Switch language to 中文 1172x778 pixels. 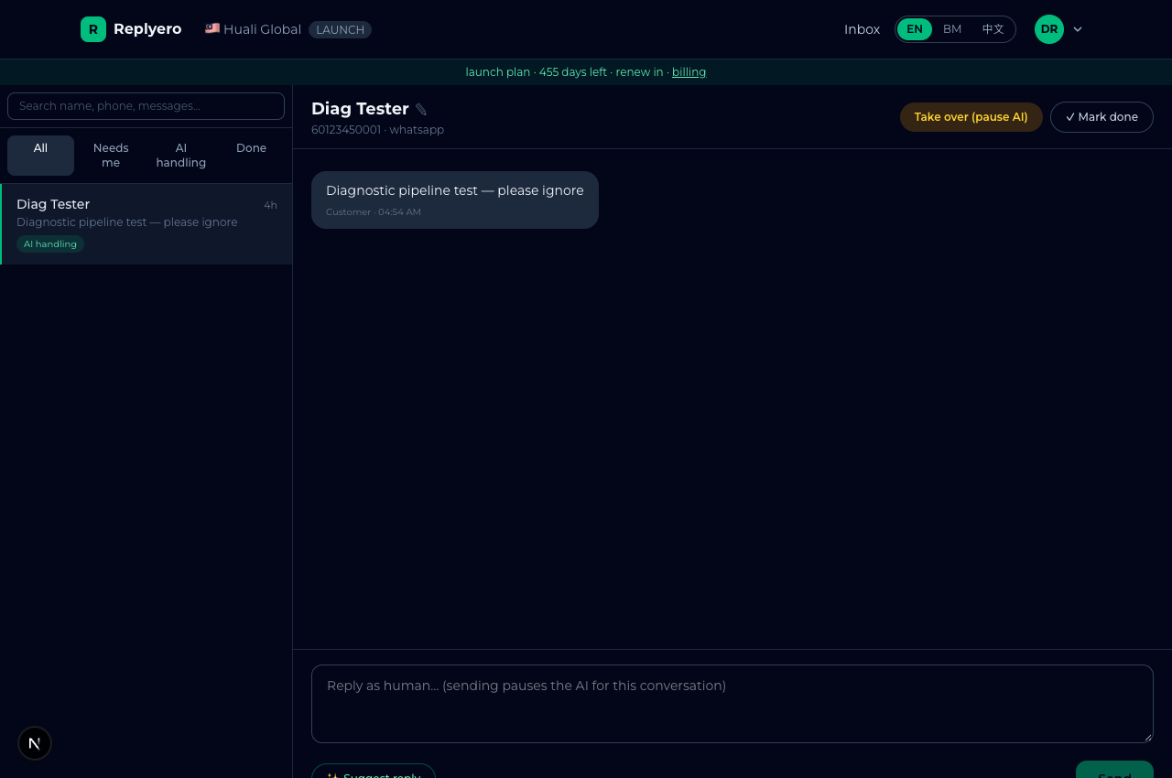tap(993, 29)
